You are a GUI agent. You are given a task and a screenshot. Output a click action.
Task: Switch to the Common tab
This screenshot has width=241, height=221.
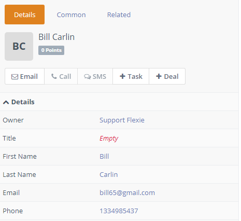coord(71,15)
